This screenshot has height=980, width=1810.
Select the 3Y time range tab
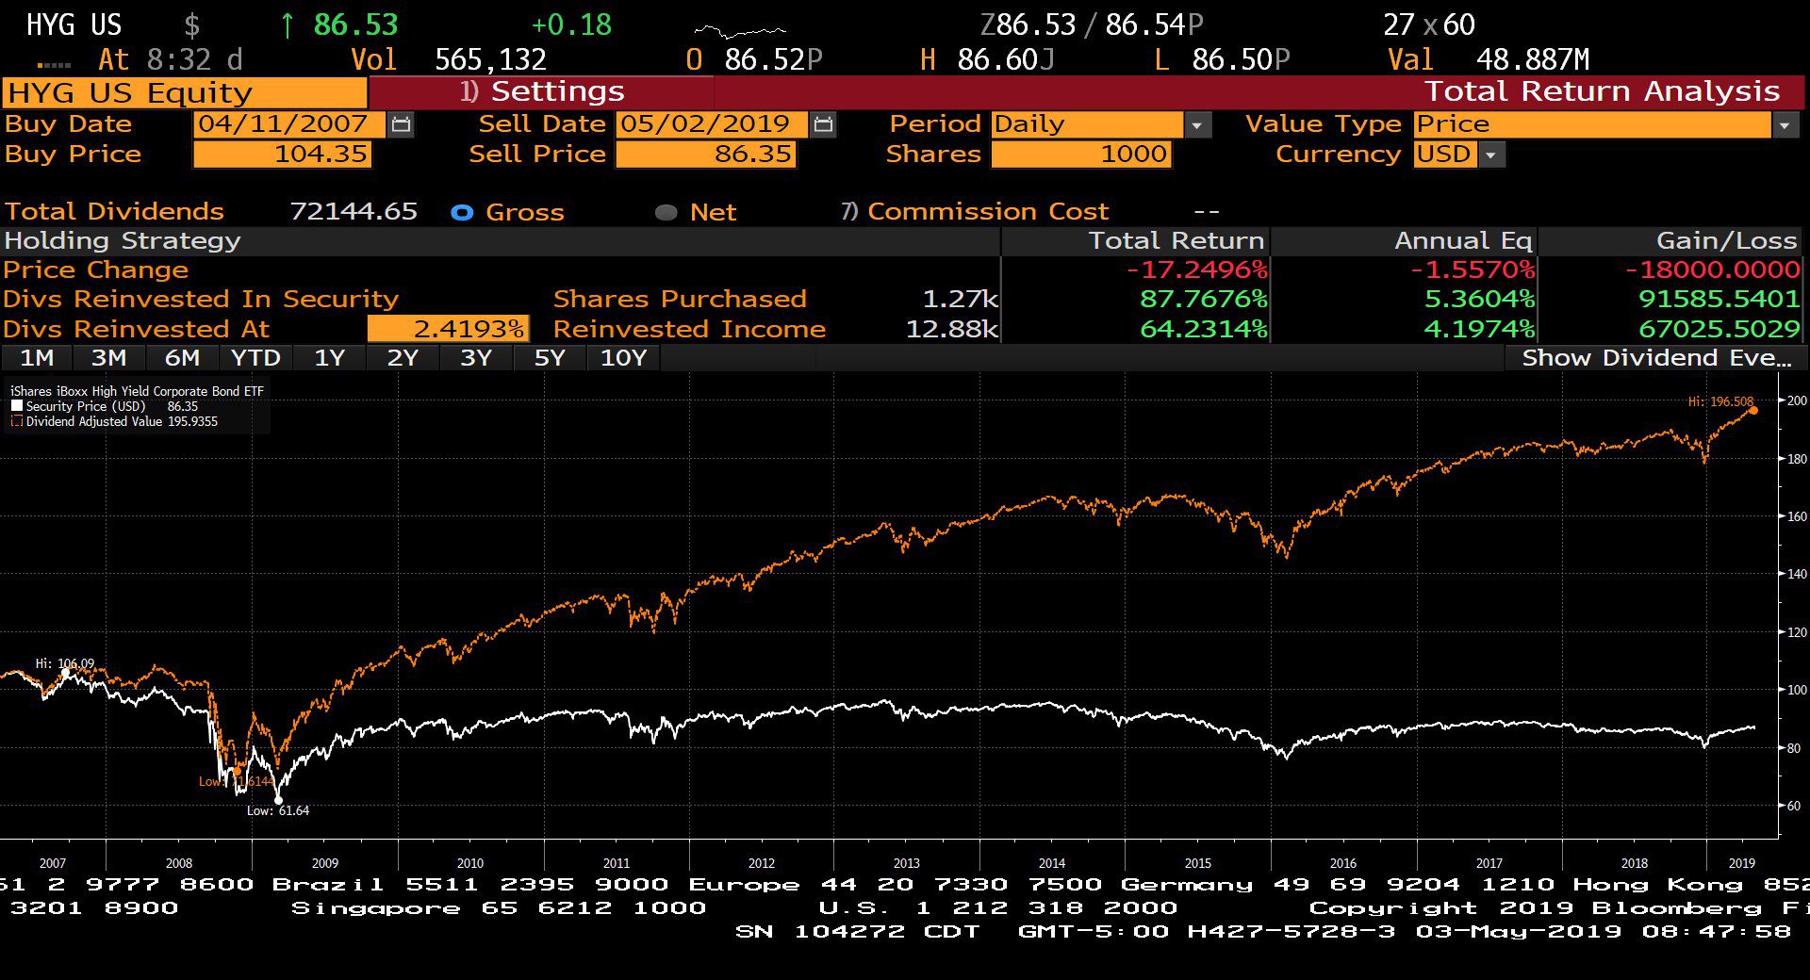[x=476, y=358]
